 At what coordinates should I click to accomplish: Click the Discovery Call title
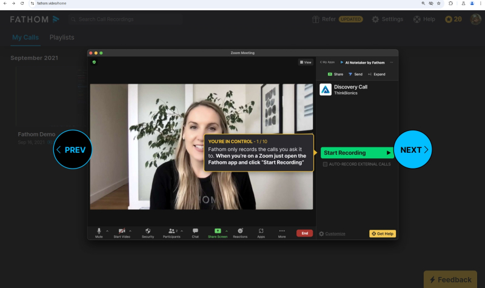coord(351,87)
